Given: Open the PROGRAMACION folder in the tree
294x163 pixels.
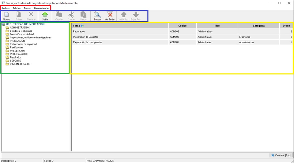Looking at the screenshot, I should tap(19, 54).
